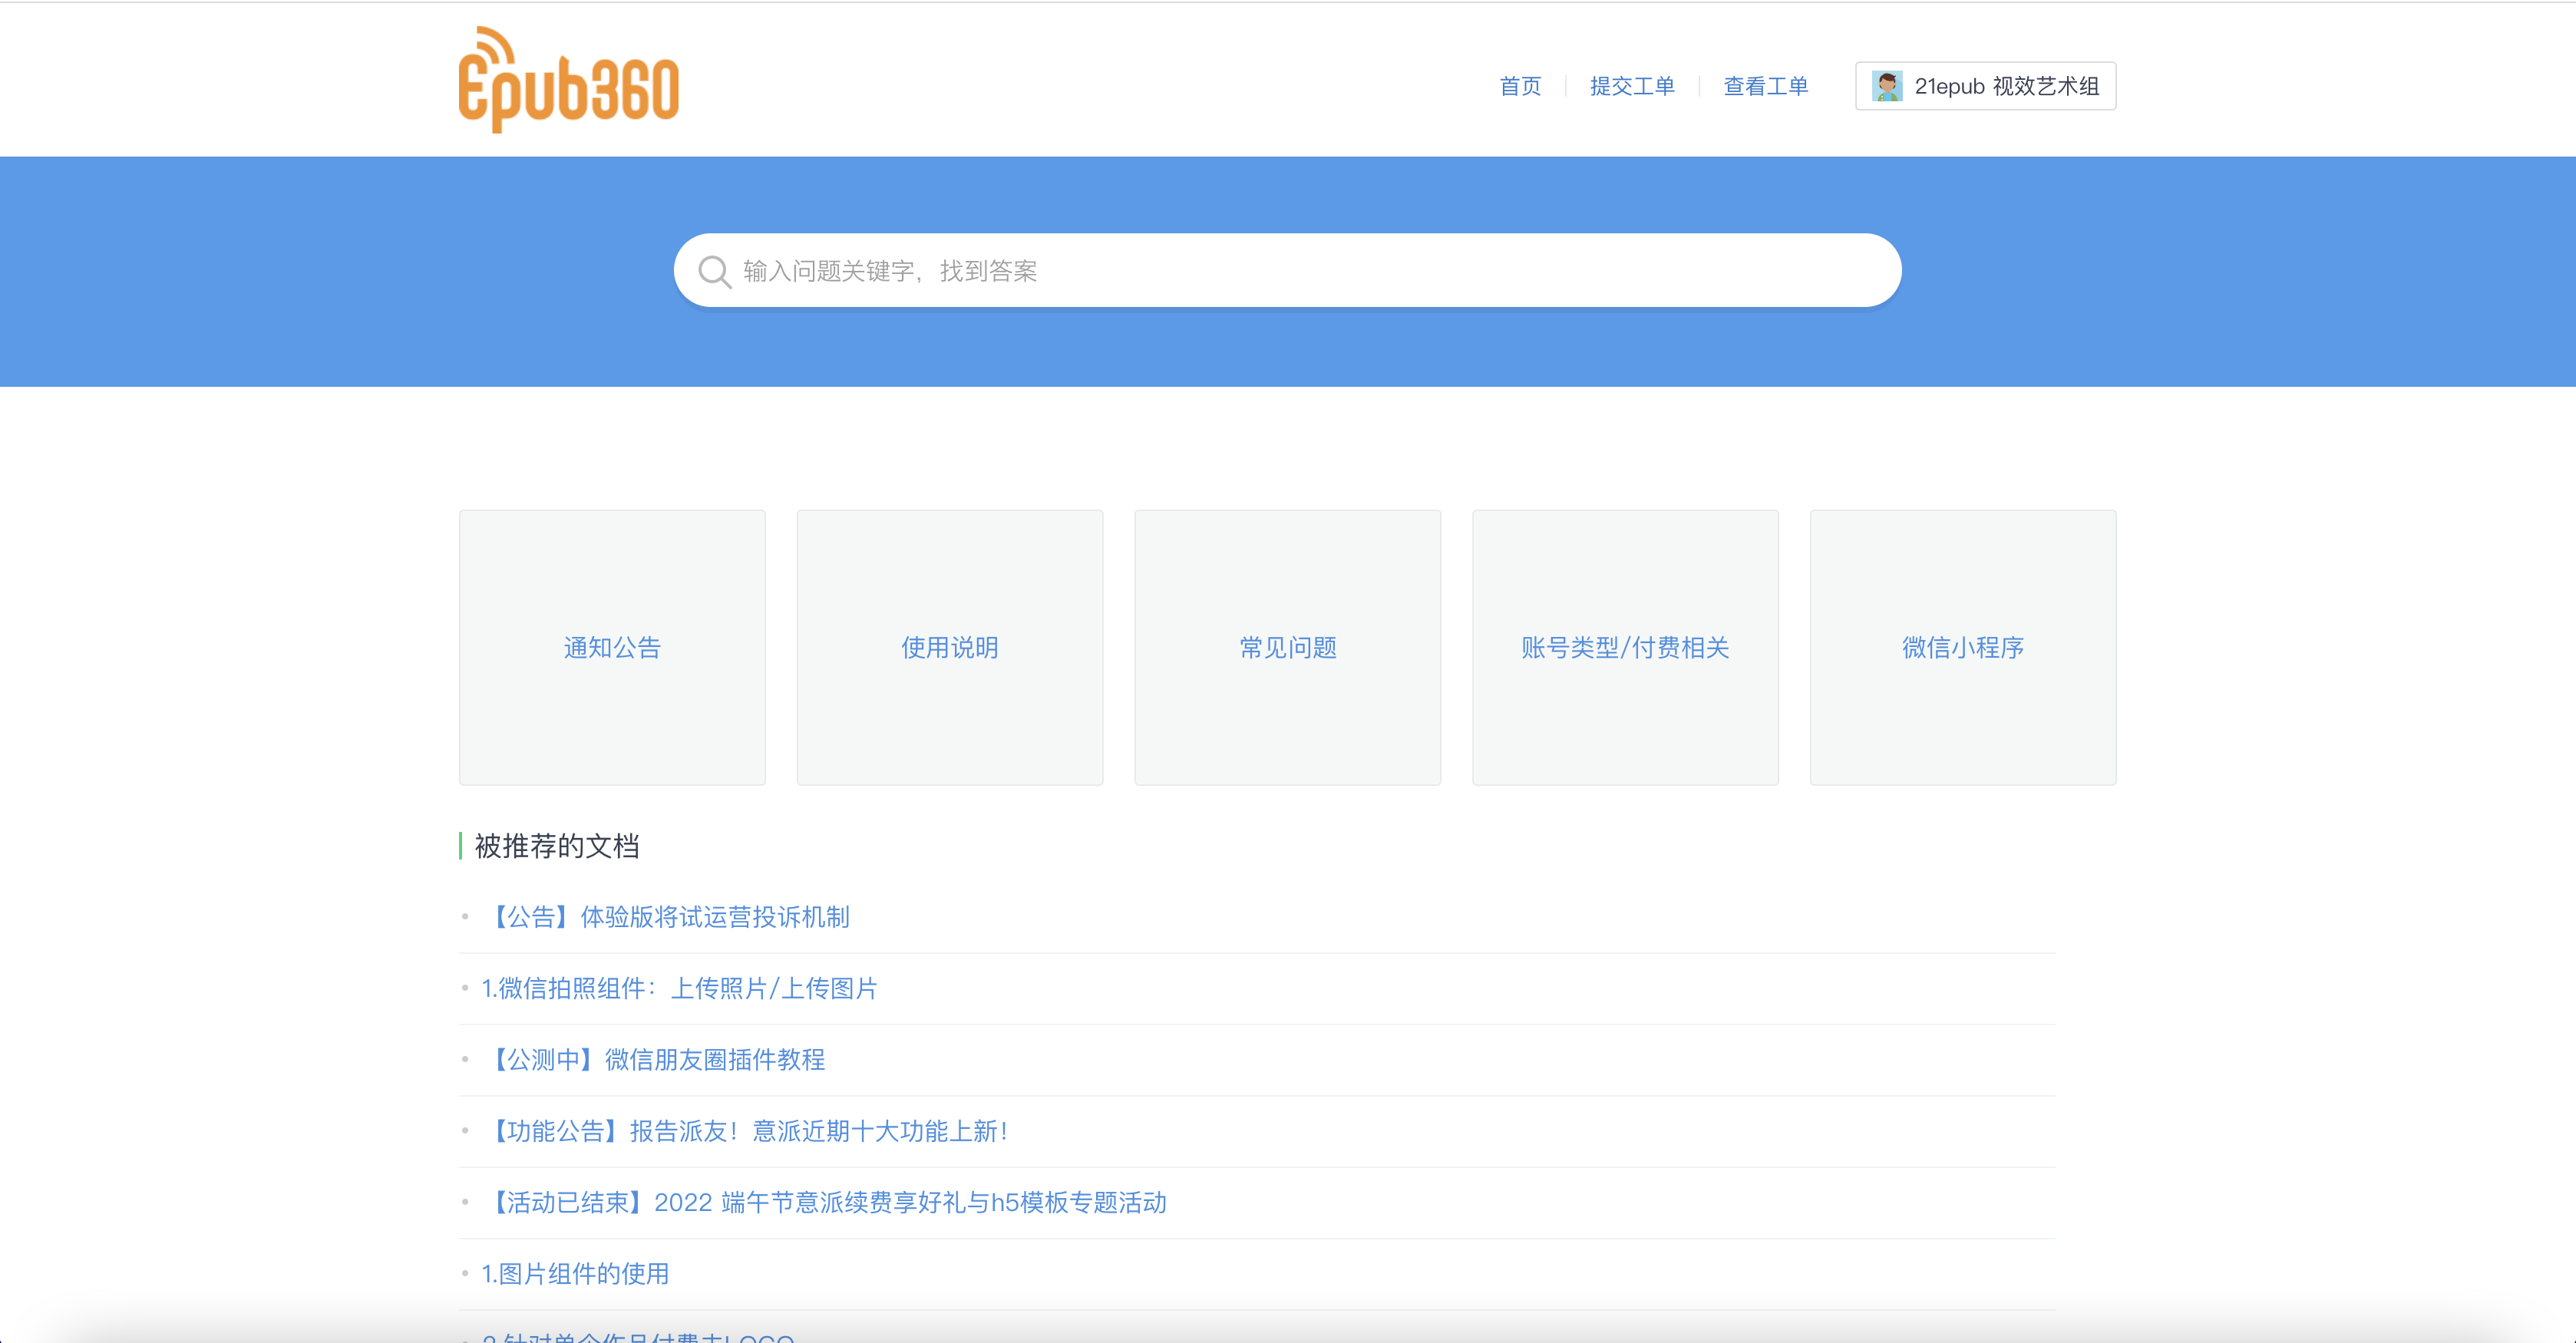Open the 账号类型/付费相关 category card
Image resolution: width=2576 pixels, height=1343 pixels.
coord(1625,647)
